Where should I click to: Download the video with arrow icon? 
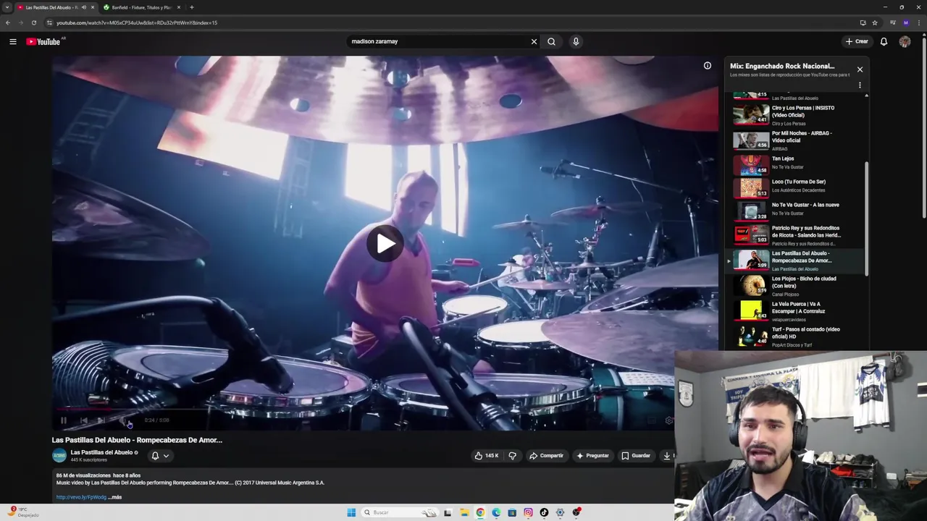click(667, 455)
